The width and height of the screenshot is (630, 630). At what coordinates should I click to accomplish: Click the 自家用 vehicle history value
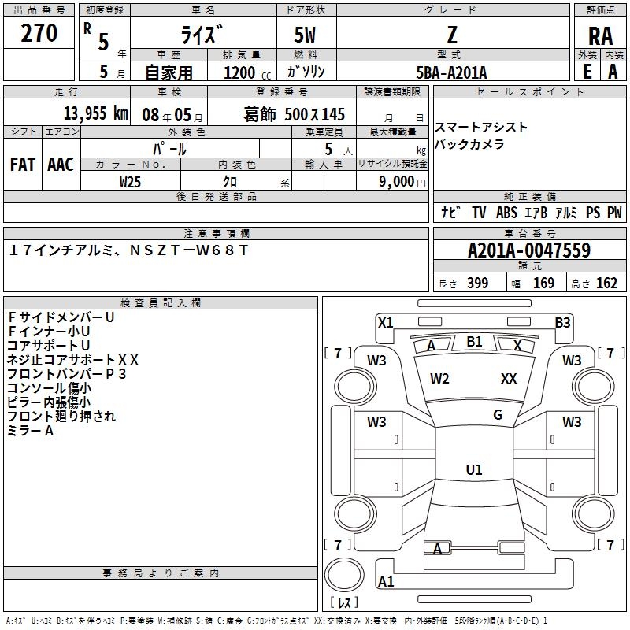coord(169,72)
